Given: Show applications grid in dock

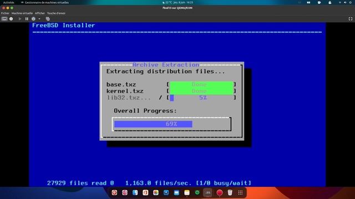Looking at the screenshot, I should pyautogui.click(x=240, y=193).
